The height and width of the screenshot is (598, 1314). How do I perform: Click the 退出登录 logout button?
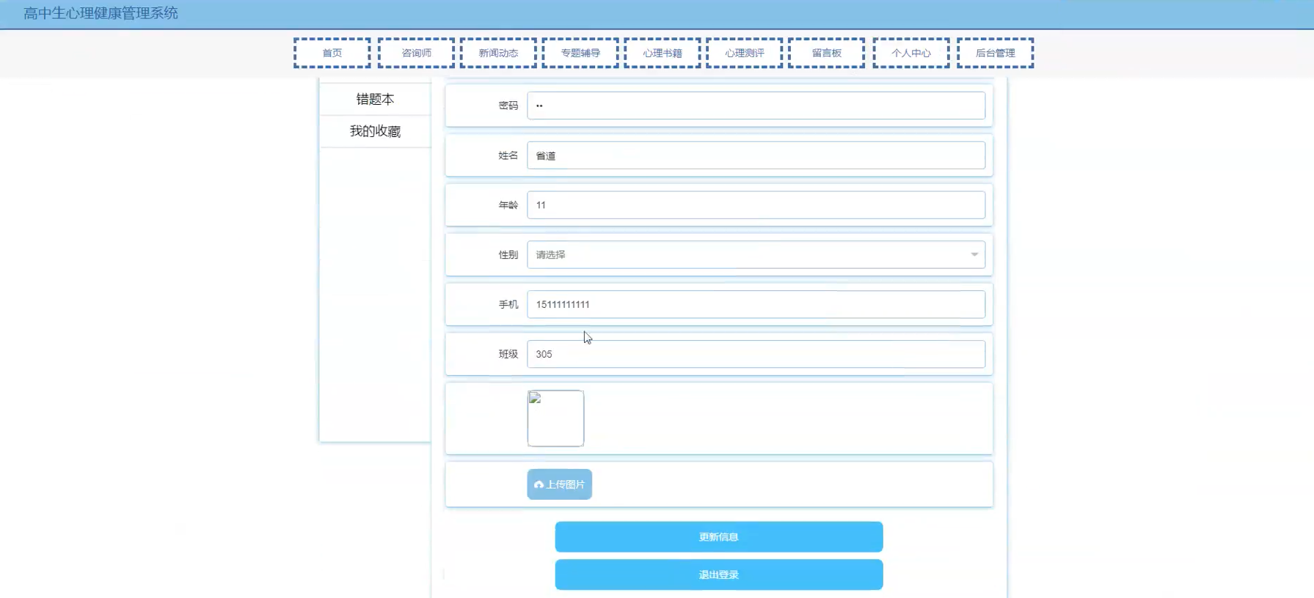[719, 575]
